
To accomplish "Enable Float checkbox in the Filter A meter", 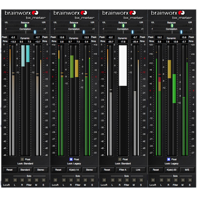I will 120,159.
